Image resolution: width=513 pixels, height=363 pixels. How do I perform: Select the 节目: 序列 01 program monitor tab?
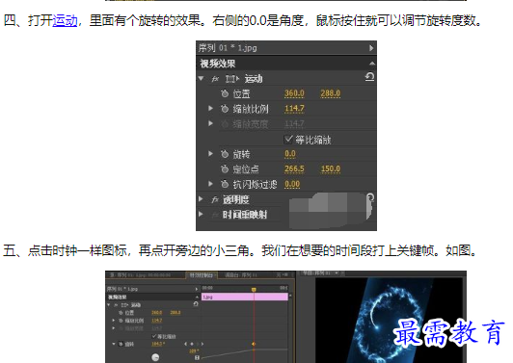(316, 272)
